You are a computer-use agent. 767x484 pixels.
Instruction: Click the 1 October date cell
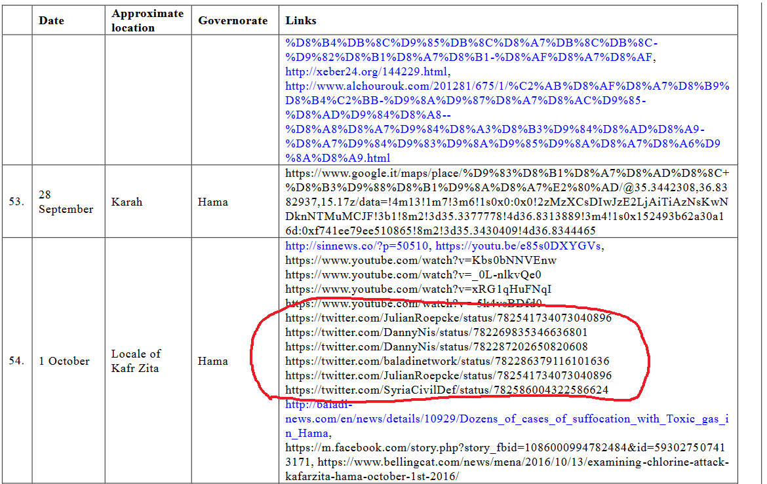pyautogui.click(x=64, y=361)
